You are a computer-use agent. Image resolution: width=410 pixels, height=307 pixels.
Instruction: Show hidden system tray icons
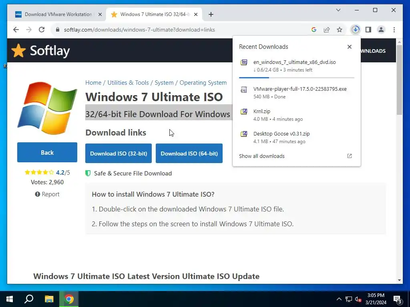339,299
